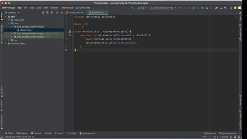Click the tool windows quick-access icon bottom-left
Viewport: 247px width, 139px height.
(2, 137)
